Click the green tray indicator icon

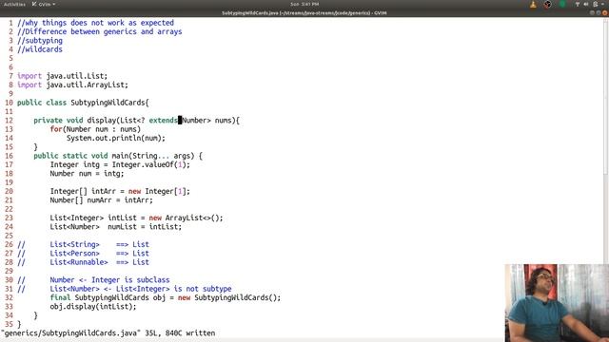pyautogui.click(x=562, y=4)
